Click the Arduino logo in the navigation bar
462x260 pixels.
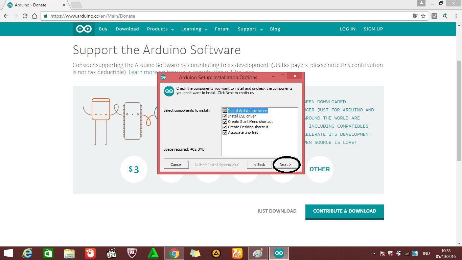[83, 29]
